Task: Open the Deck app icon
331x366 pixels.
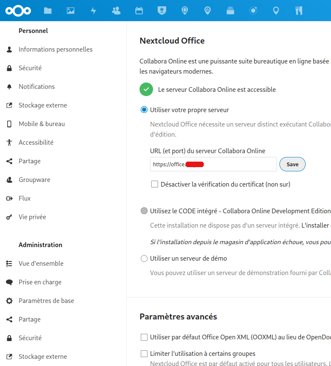Action: (x=230, y=11)
